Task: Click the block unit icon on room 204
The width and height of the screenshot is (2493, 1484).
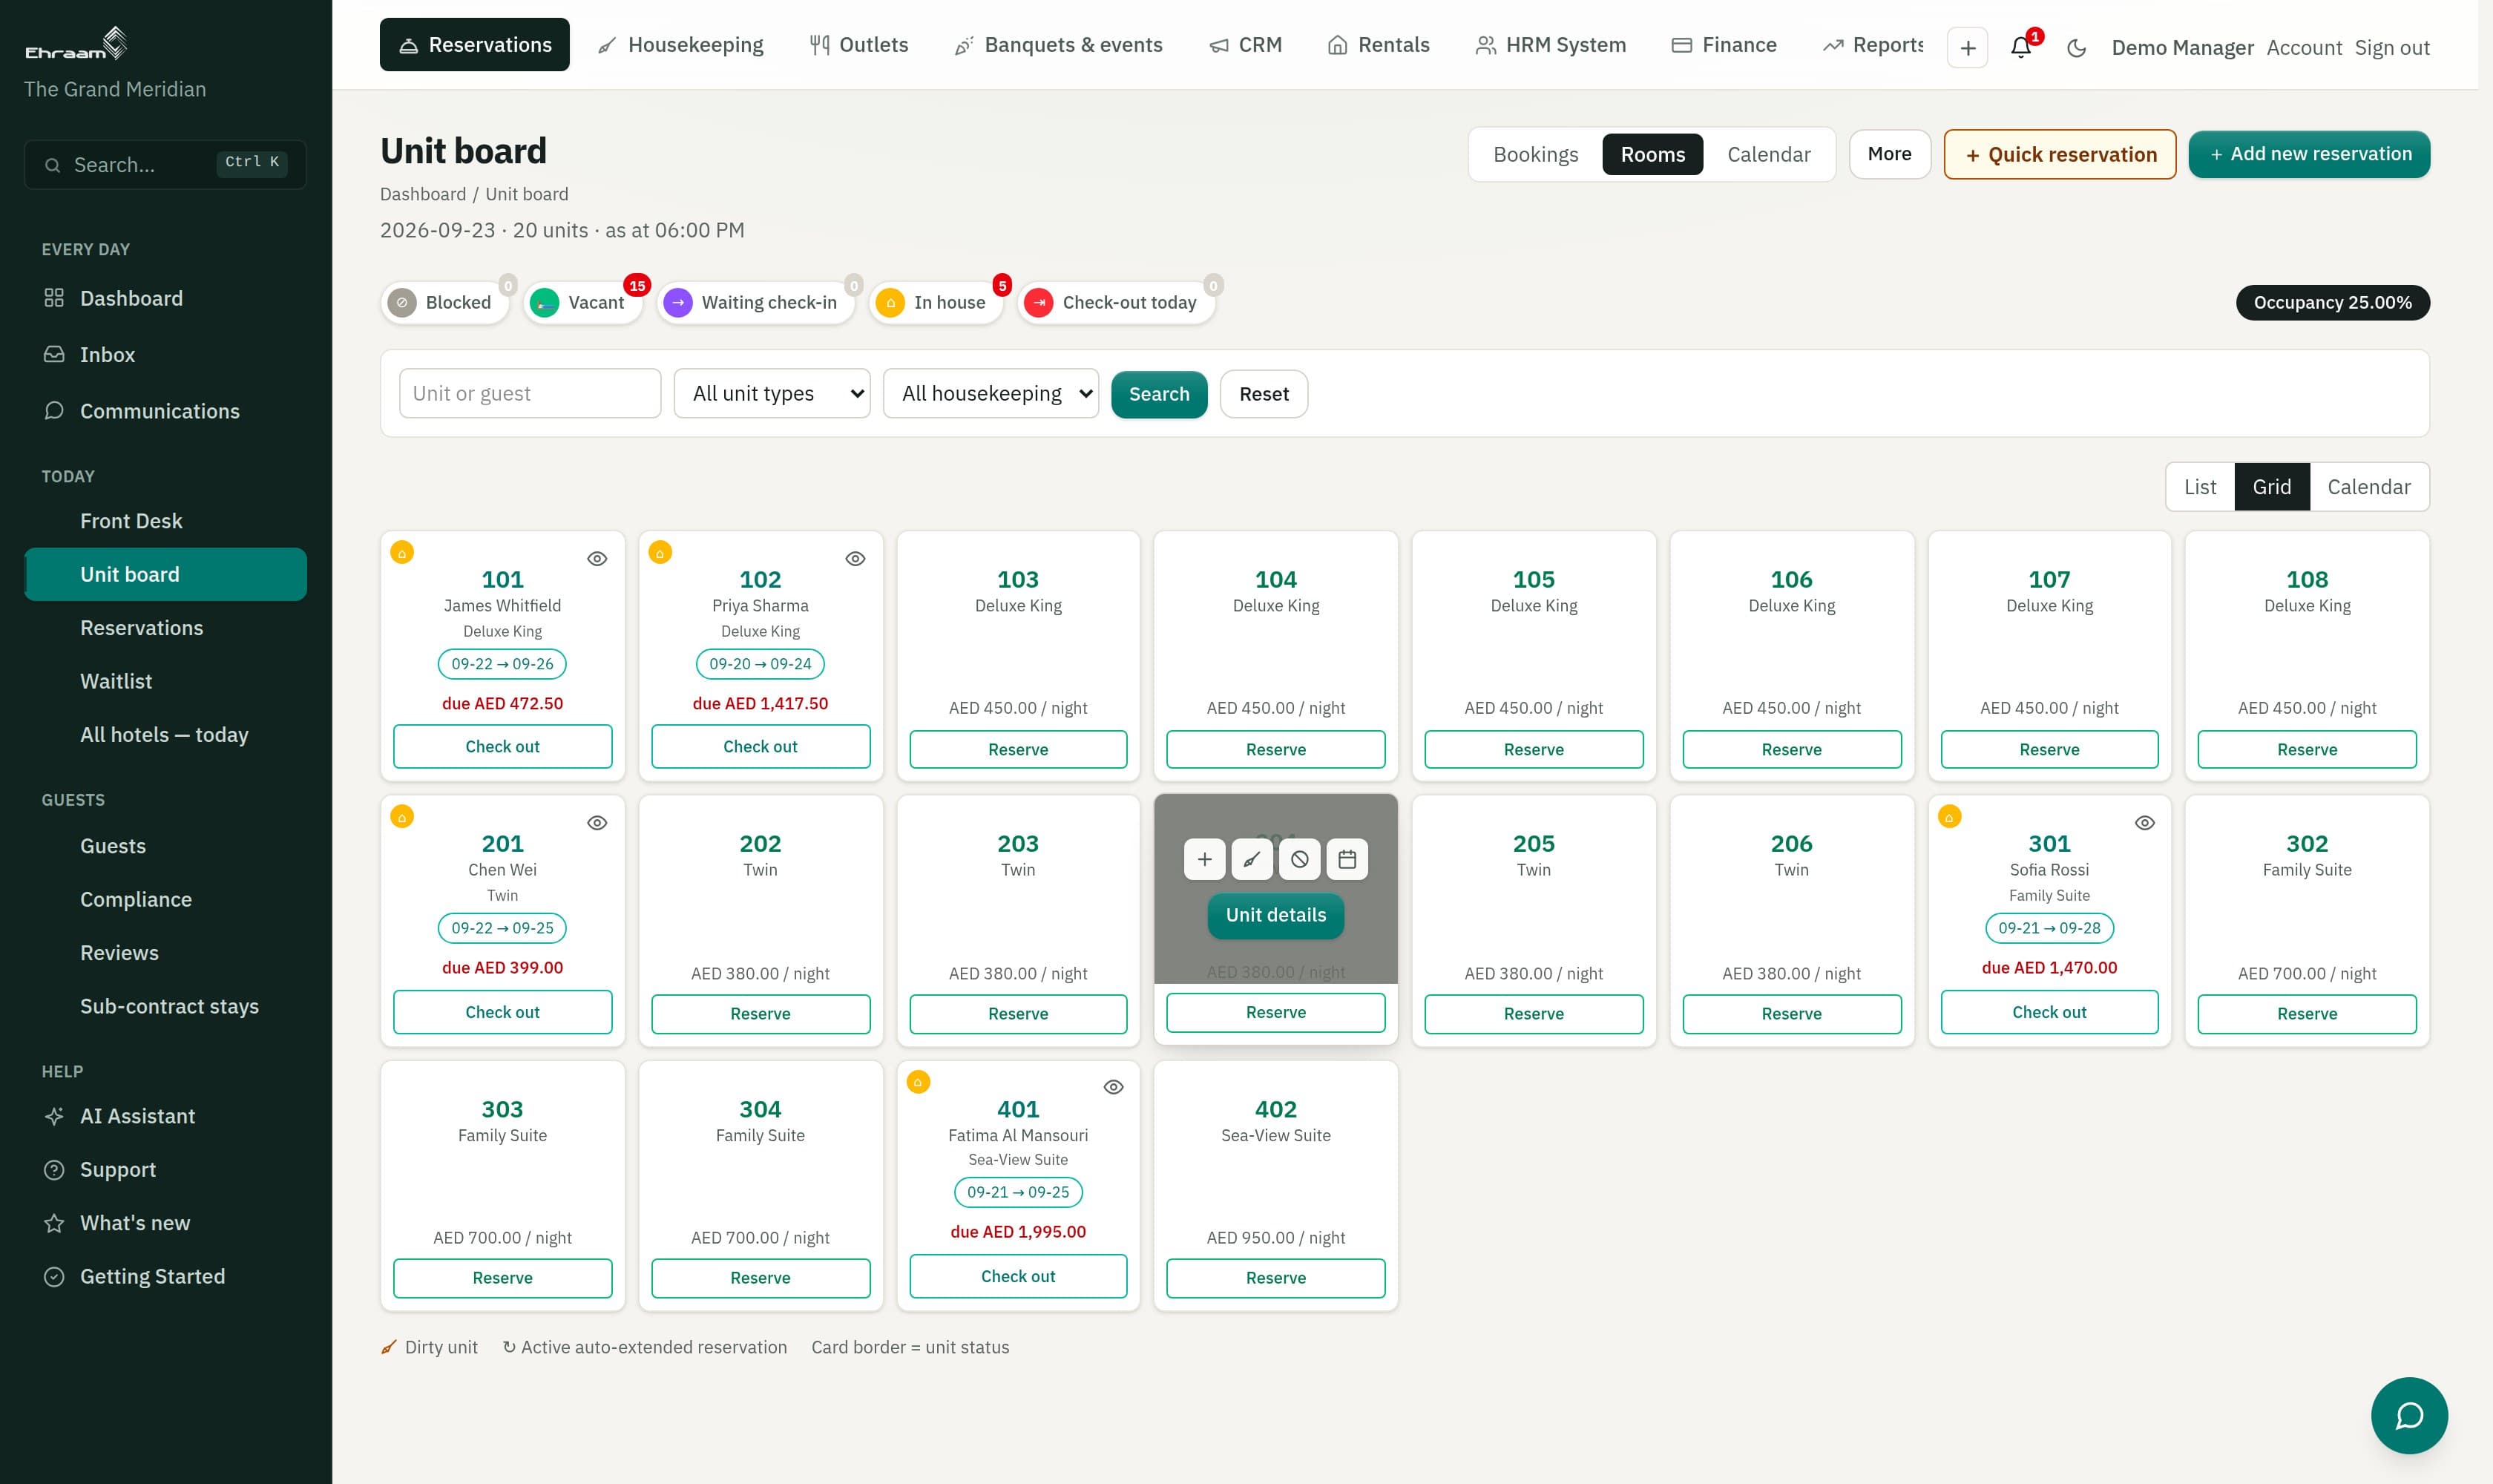Action: coord(1299,859)
